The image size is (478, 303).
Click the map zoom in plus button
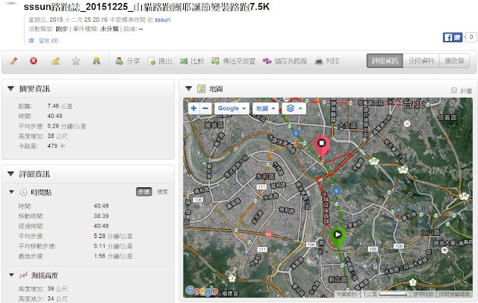[193, 108]
